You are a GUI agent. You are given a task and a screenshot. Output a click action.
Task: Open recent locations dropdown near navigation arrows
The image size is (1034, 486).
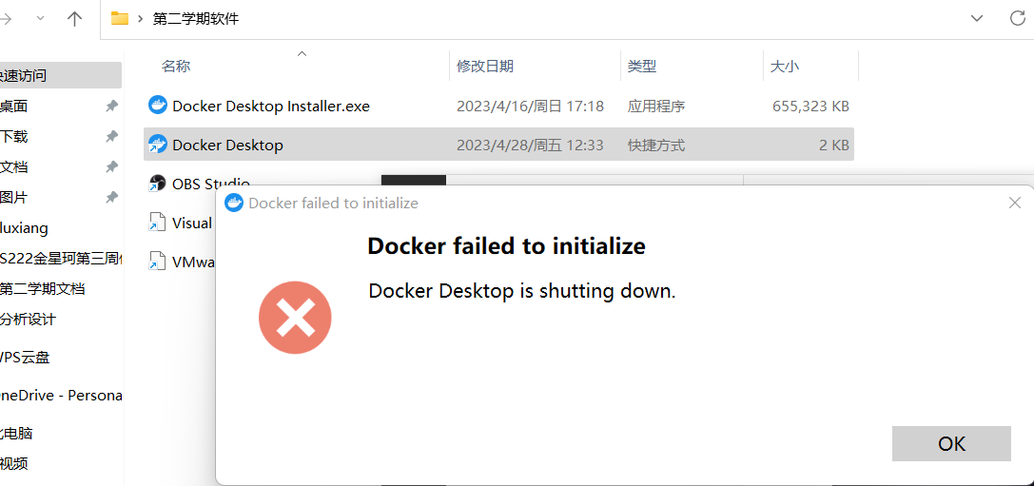40,18
